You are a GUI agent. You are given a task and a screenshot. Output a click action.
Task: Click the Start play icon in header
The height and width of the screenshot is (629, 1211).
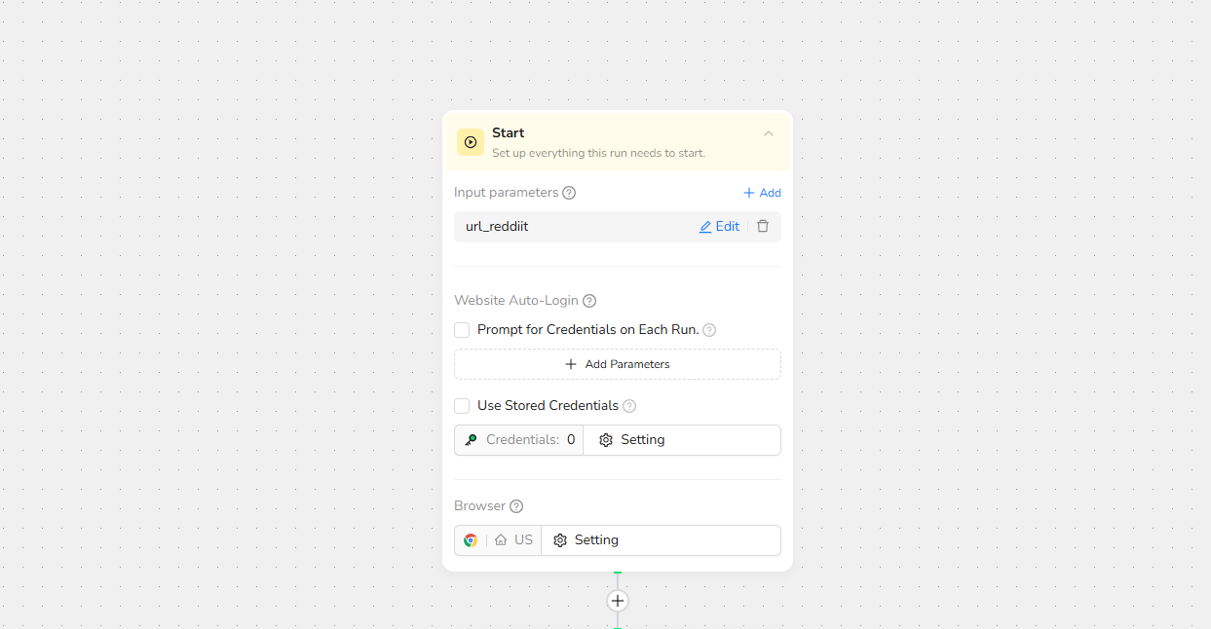[471, 142]
